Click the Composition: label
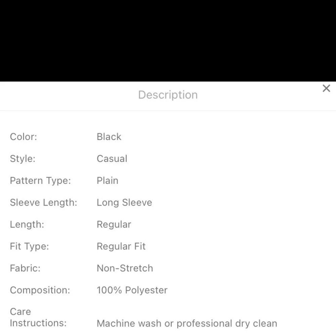The height and width of the screenshot is (336, 336). (40, 290)
